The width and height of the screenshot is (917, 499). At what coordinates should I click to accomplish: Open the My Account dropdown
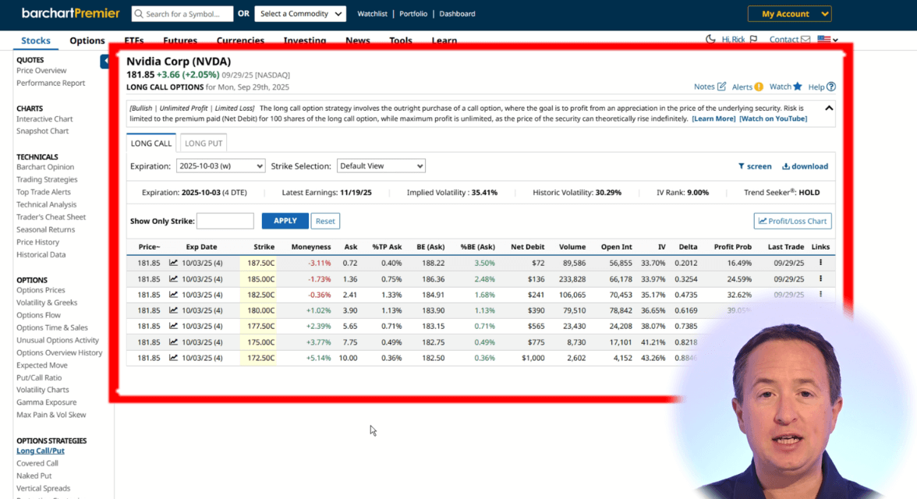point(789,14)
